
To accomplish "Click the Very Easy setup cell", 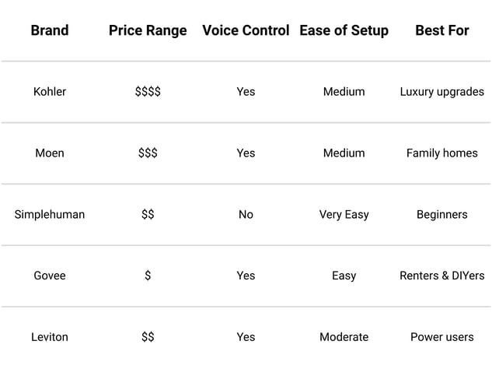I will [344, 214].
